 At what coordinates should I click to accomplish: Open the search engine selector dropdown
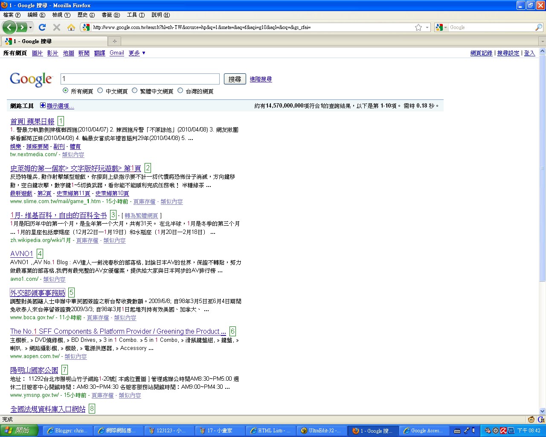click(442, 27)
